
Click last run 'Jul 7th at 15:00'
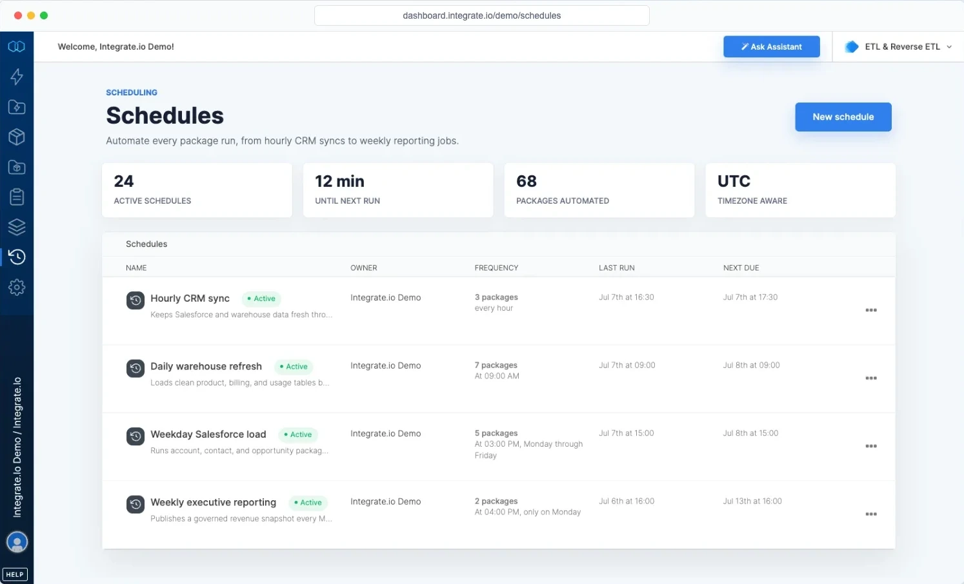coord(627,433)
